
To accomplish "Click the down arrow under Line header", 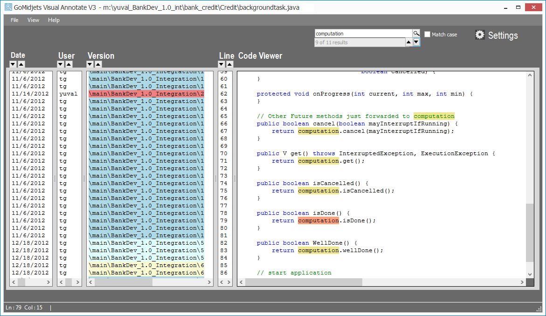I will point(221,64).
